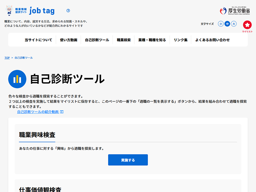
Task: Open the 厚生労働省 ministry logo link
Action: click(235, 11)
